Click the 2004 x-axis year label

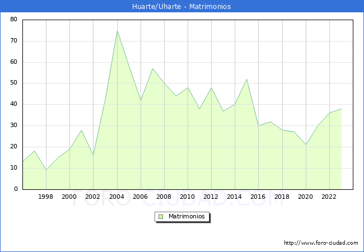[x=116, y=197]
